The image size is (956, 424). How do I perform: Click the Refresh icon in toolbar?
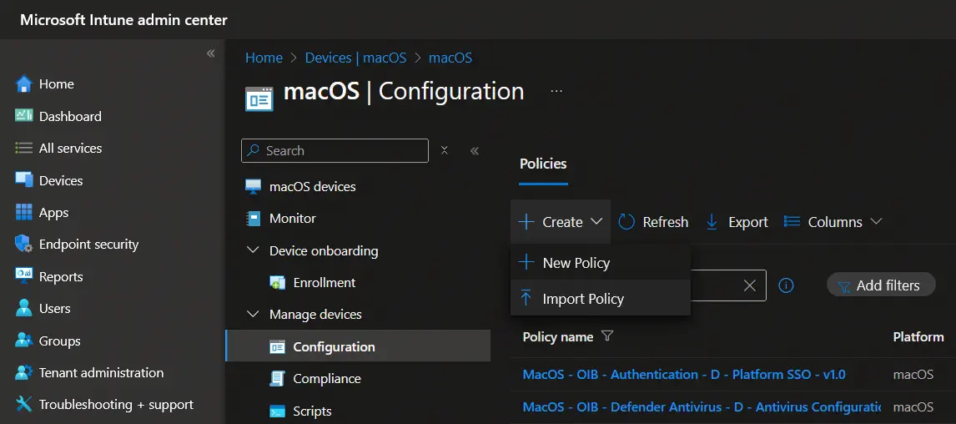(626, 222)
